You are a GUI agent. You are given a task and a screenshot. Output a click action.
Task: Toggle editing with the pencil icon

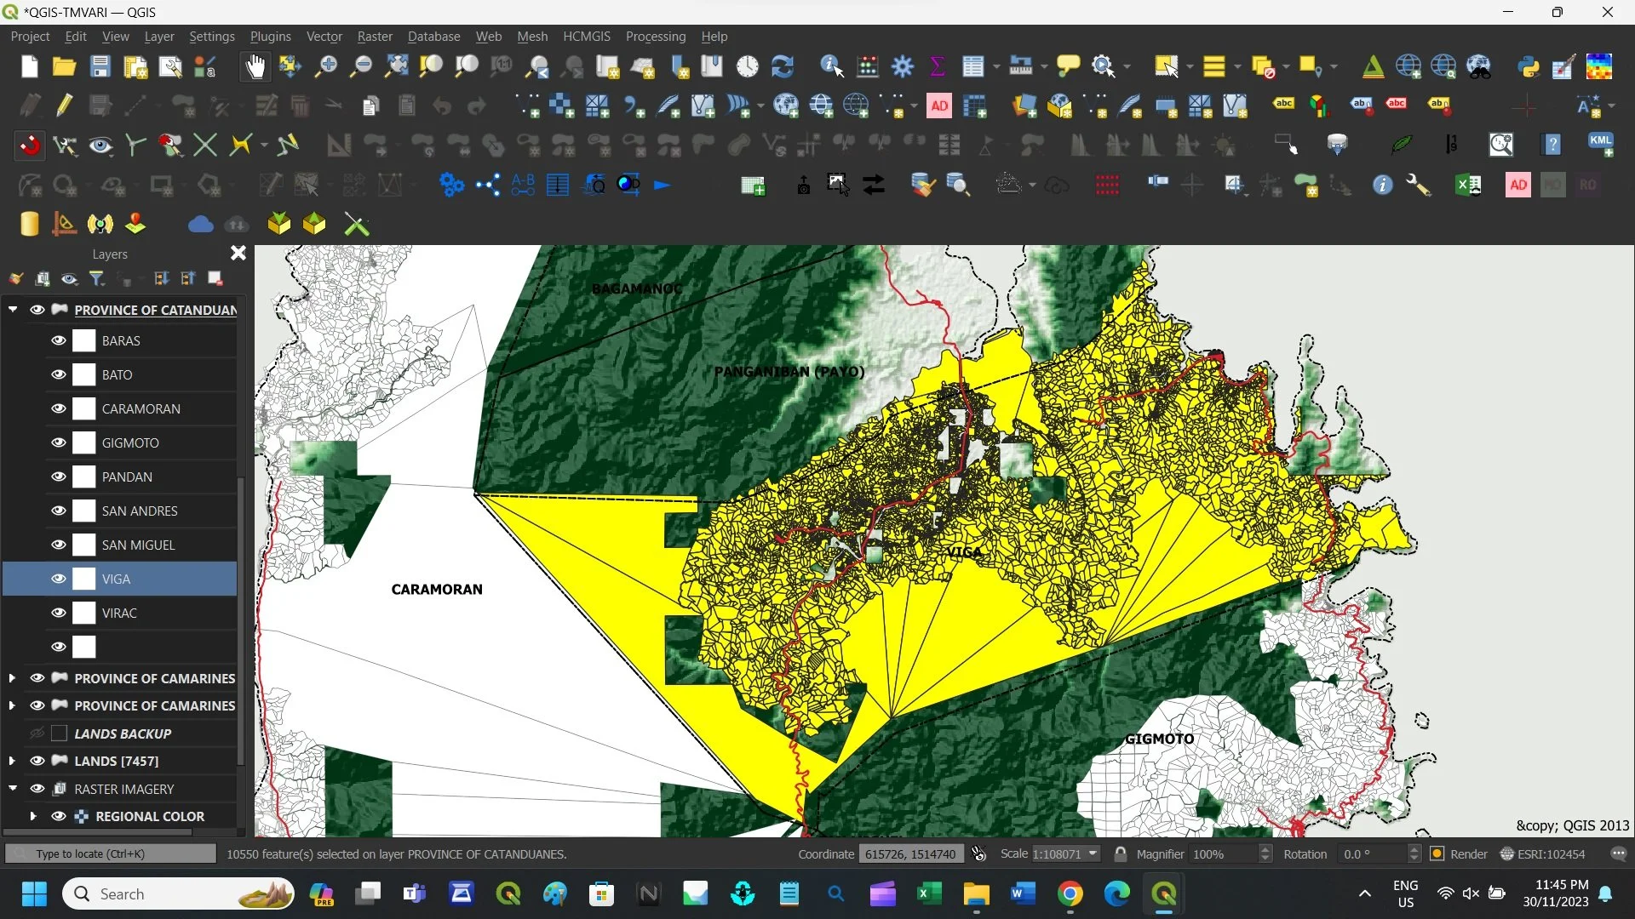pos(65,106)
